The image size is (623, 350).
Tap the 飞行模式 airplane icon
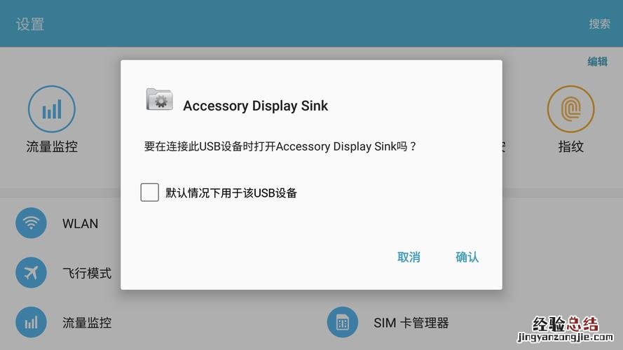31,272
